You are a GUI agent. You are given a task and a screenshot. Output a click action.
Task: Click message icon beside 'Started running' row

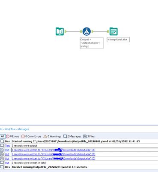tap(2, 141)
